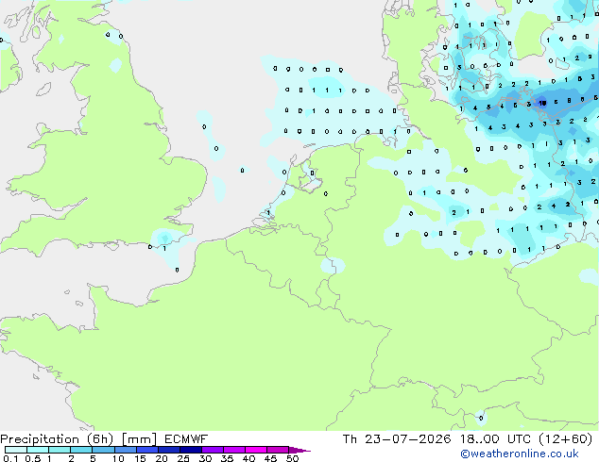Click the above-50 mm legend arrow tip
This screenshot has width=599, height=462.
pyautogui.click(x=299, y=450)
